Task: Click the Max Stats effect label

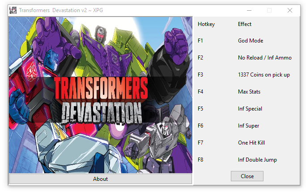Action: [249, 92]
